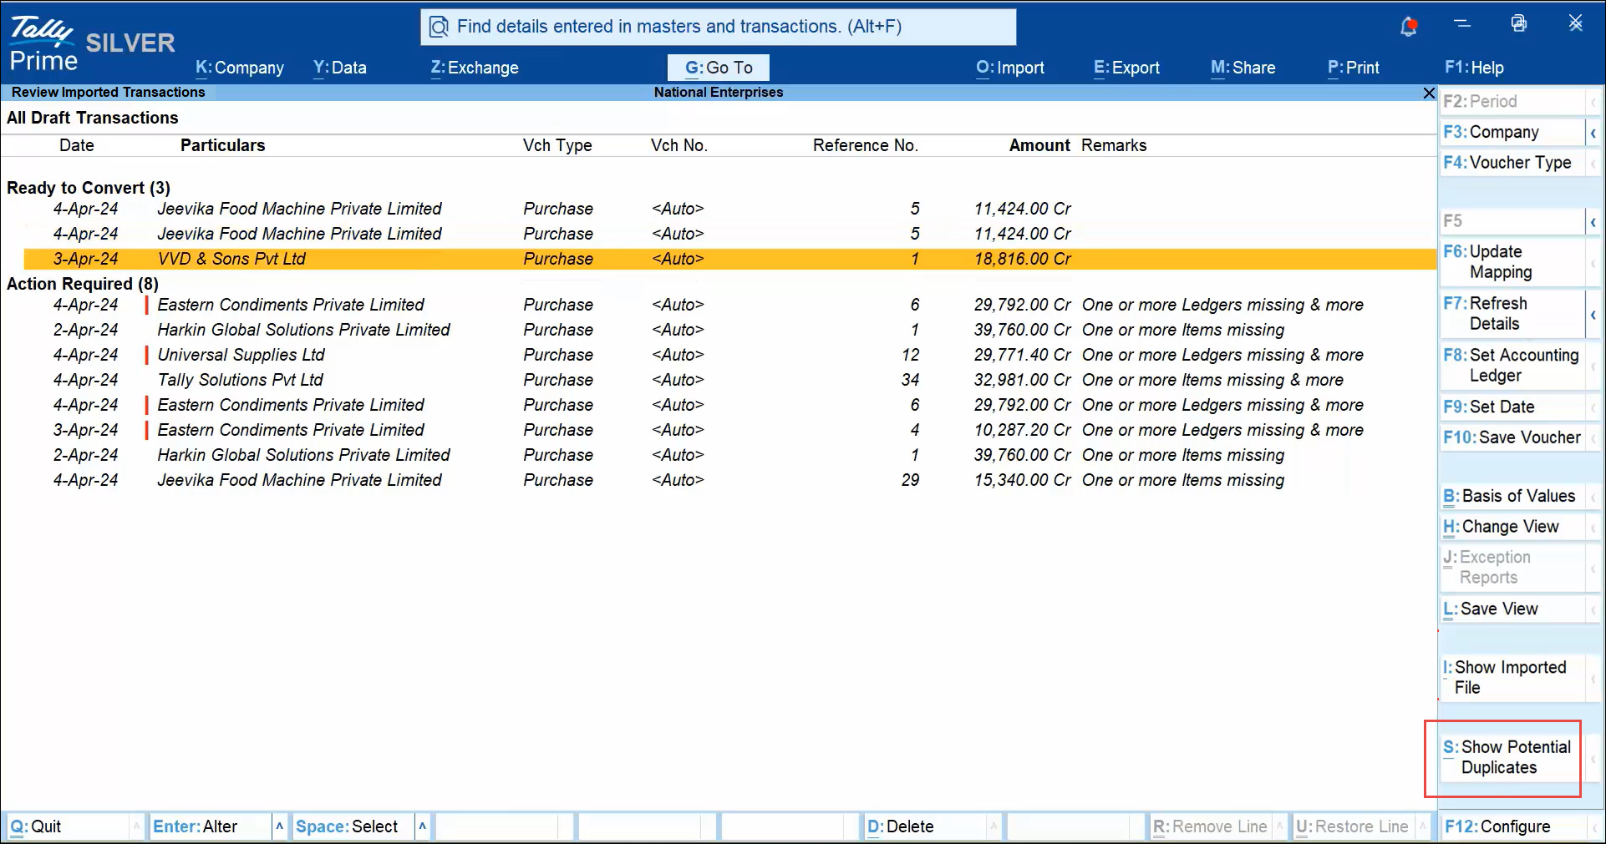
Task: Click amount 32,981.00 Cr
Action: (x=1022, y=380)
